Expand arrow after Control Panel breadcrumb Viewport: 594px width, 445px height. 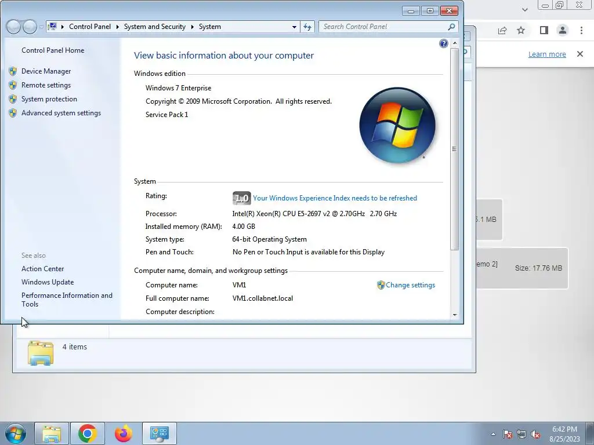(117, 27)
